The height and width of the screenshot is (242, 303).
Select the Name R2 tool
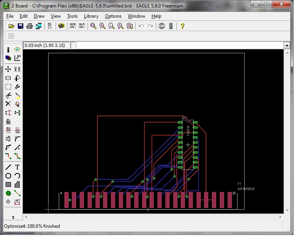point(8,130)
